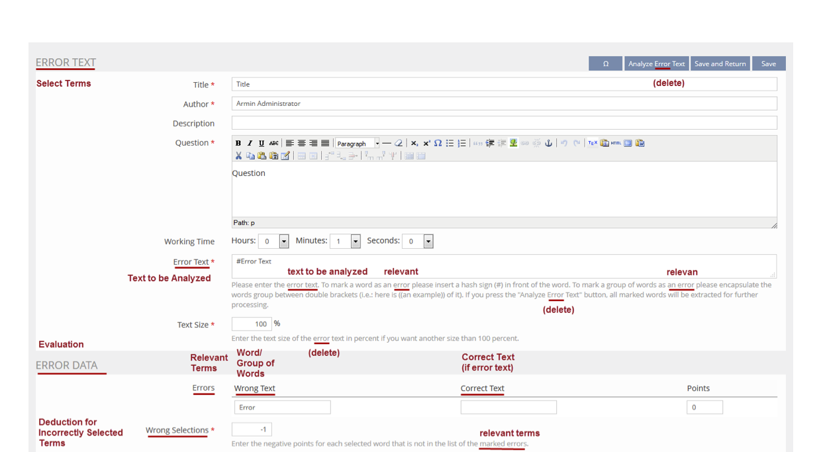Click the insert image icon

coord(513,143)
